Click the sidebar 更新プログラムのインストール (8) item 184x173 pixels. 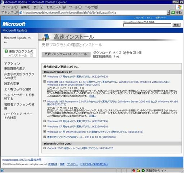(20, 53)
